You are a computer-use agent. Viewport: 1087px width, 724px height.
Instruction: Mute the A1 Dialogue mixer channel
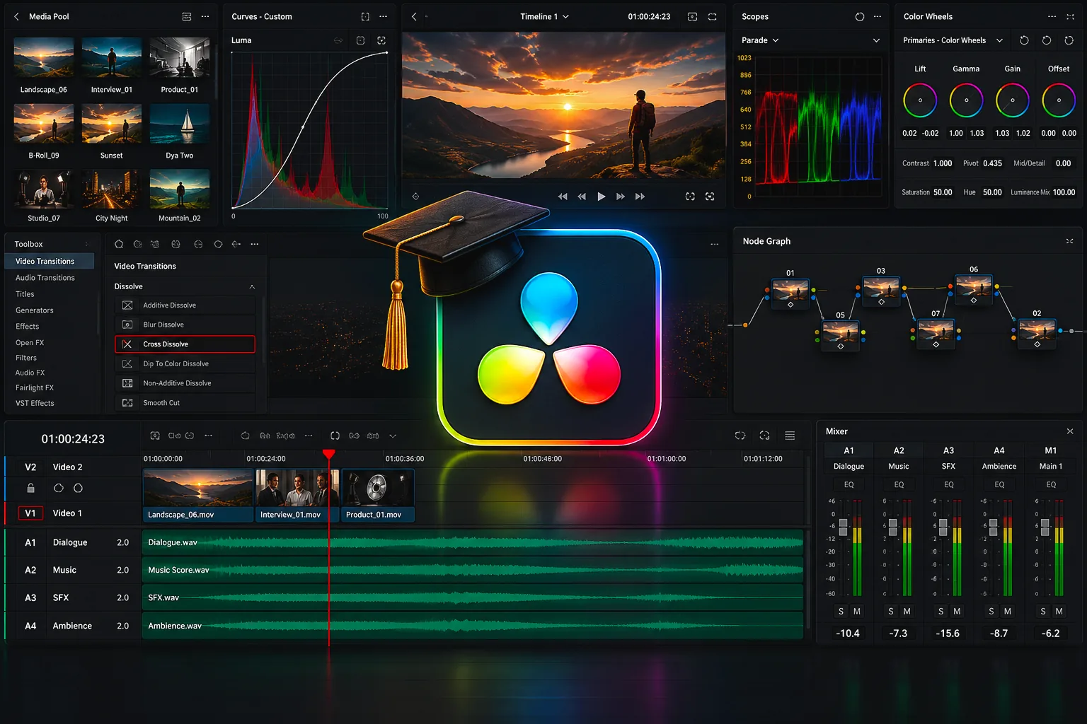coord(857,612)
